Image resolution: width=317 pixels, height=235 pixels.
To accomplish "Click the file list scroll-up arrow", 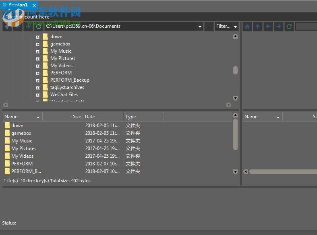I will [x=235, y=115].
